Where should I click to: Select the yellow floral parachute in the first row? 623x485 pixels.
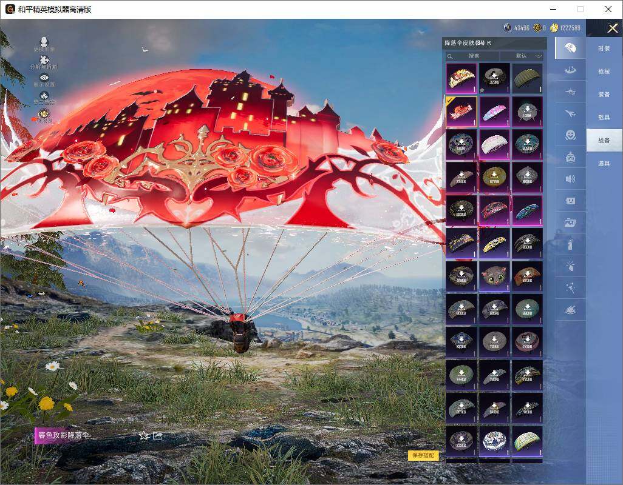pyautogui.click(x=461, y=79)
